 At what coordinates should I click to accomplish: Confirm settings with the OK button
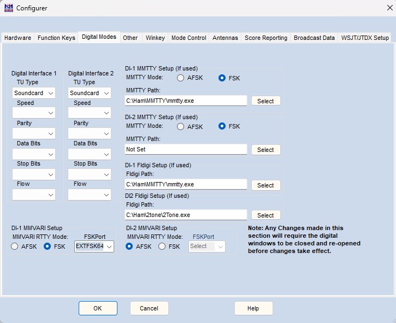click(x=98, y=308)
